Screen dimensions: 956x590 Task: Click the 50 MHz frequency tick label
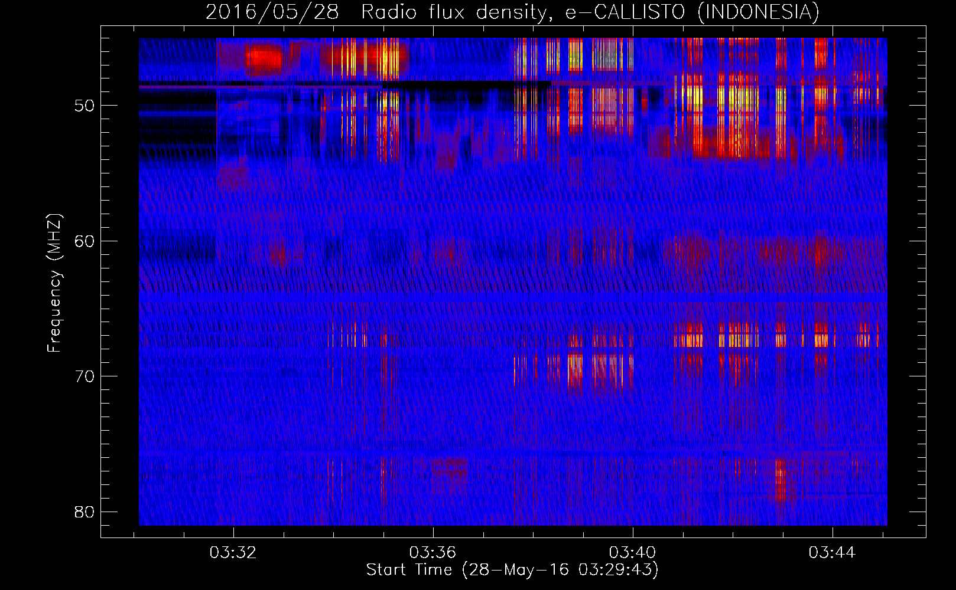(x=84, y=106)
